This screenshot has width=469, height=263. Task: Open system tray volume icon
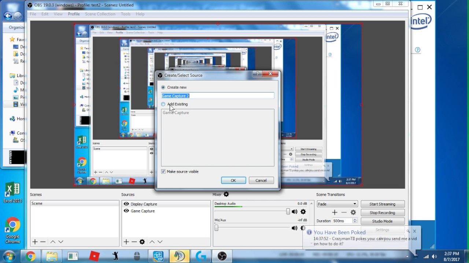pyautogui.click(x=435, y=256)
